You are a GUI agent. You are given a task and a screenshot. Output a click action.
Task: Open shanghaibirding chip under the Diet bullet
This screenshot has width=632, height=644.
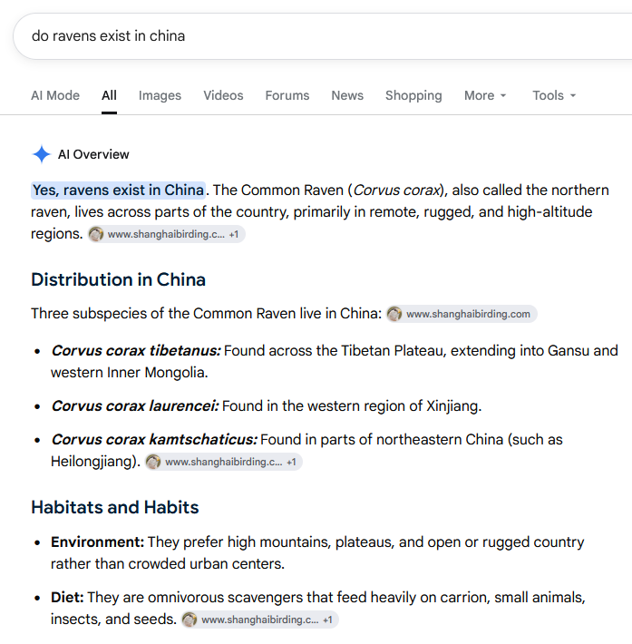[x=260, y=620]
